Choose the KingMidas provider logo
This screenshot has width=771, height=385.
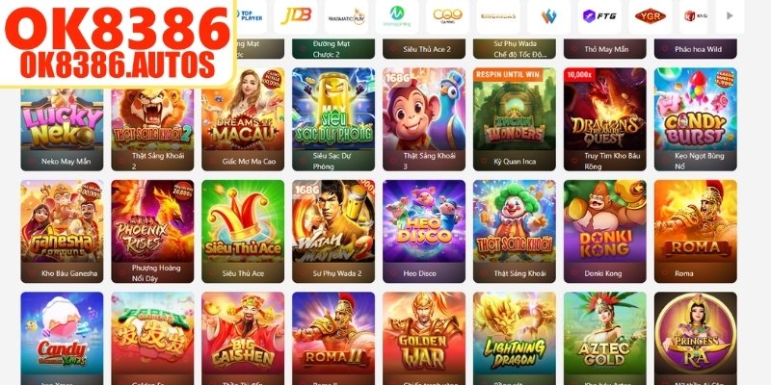click(x=498, y=15)
